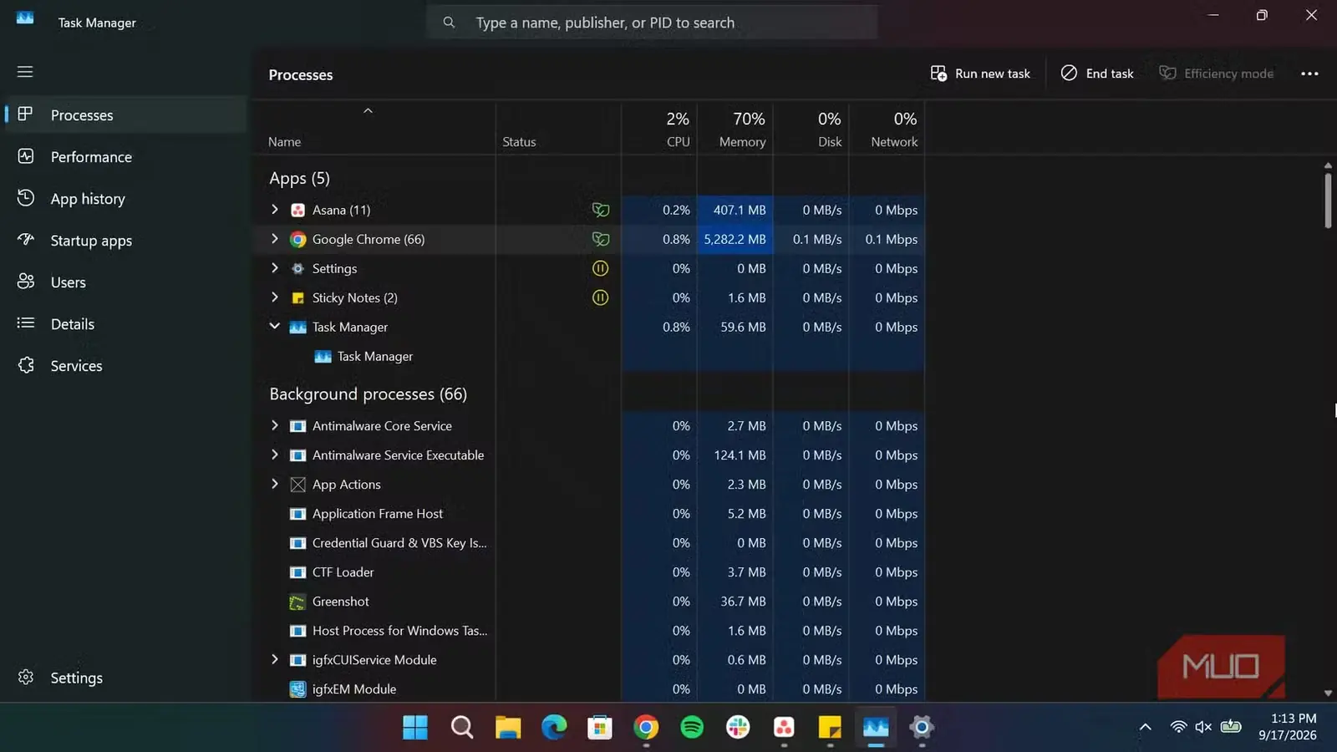Click the Antimalware Core Service process icon

point(297,426)
